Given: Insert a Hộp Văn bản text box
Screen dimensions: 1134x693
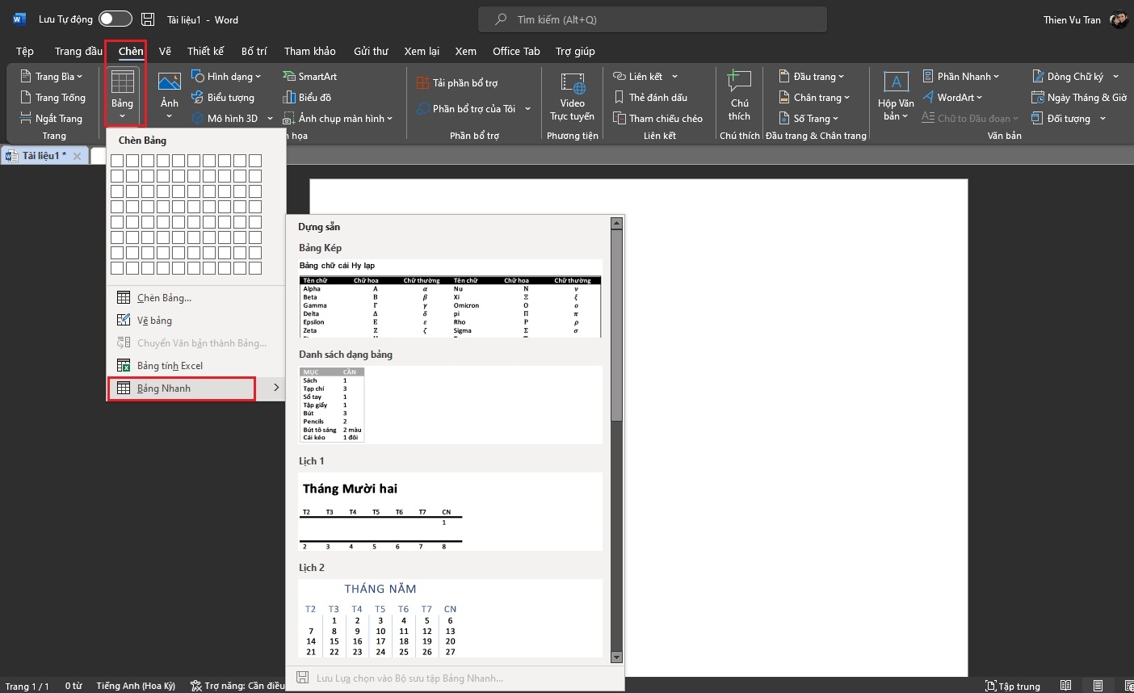Looking at the screenshot, I should coord(896,95).
